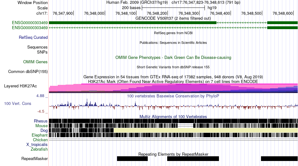Click the Window Position label
298x166 pixels.
(x=33, y=3)
